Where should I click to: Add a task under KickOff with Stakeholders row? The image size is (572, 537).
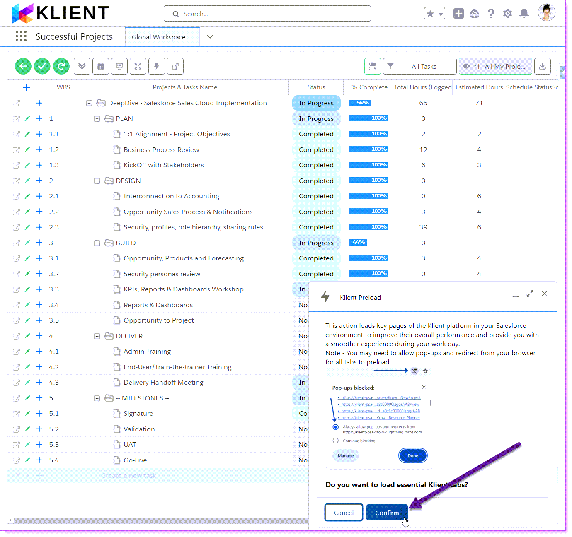point(39,165)
